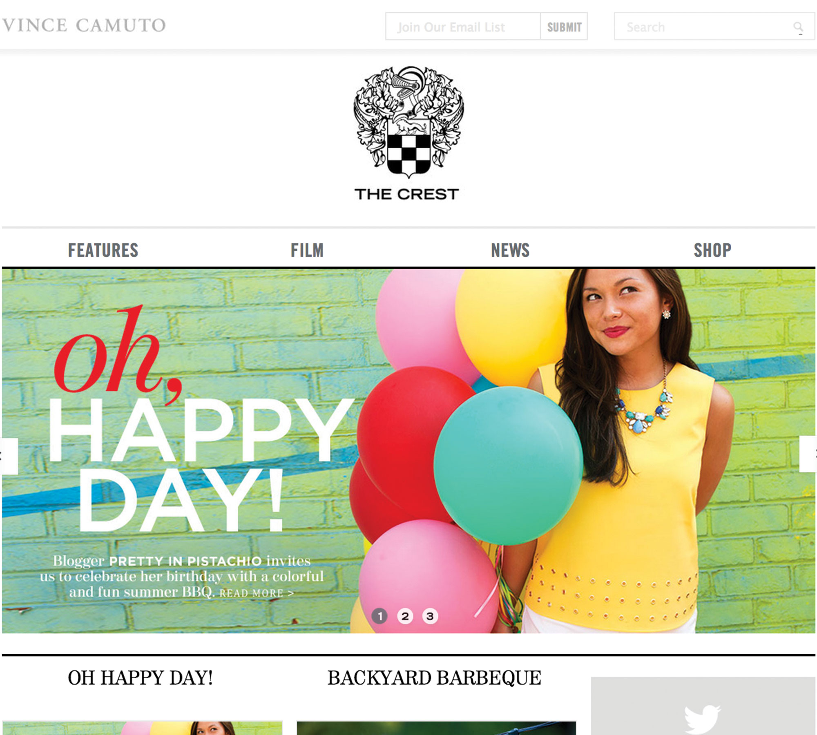Go to the previous slide arrow
Viewport: 817px width, 735px height.
tap(9, 456)
